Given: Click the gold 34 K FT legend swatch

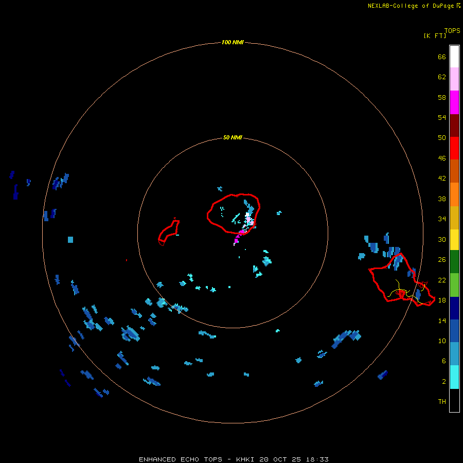Looking at the screenshot, I should pos(454,218).
